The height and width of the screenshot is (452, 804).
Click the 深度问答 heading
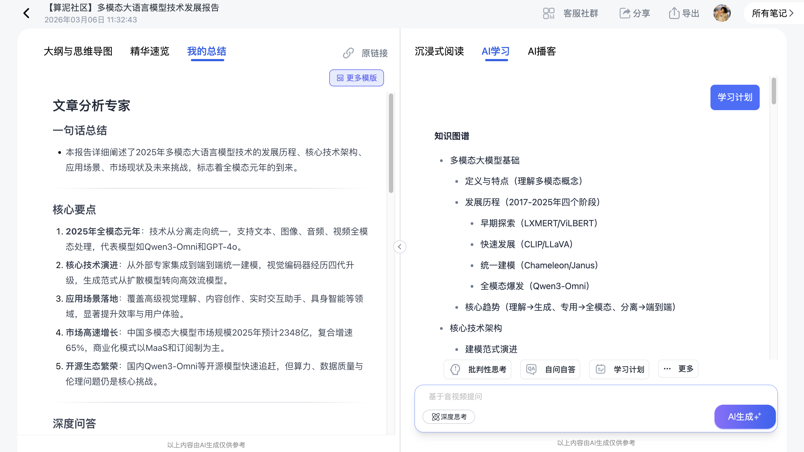pos(74,424)
